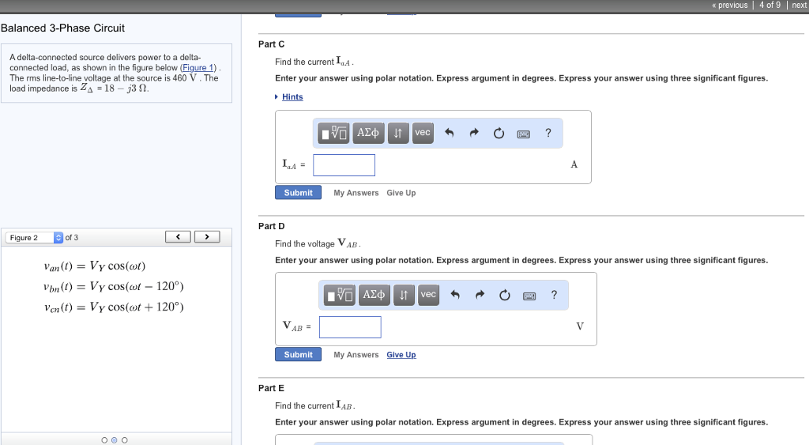
Task: Open Greek symbols palette in Part C
Action: [368, 133]
